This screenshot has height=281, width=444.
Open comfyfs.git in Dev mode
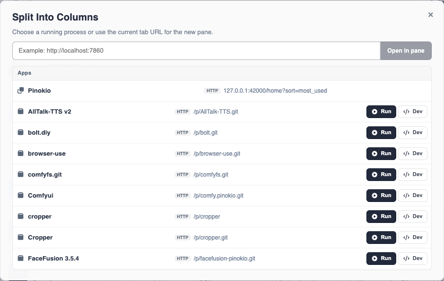coord(413,175)
